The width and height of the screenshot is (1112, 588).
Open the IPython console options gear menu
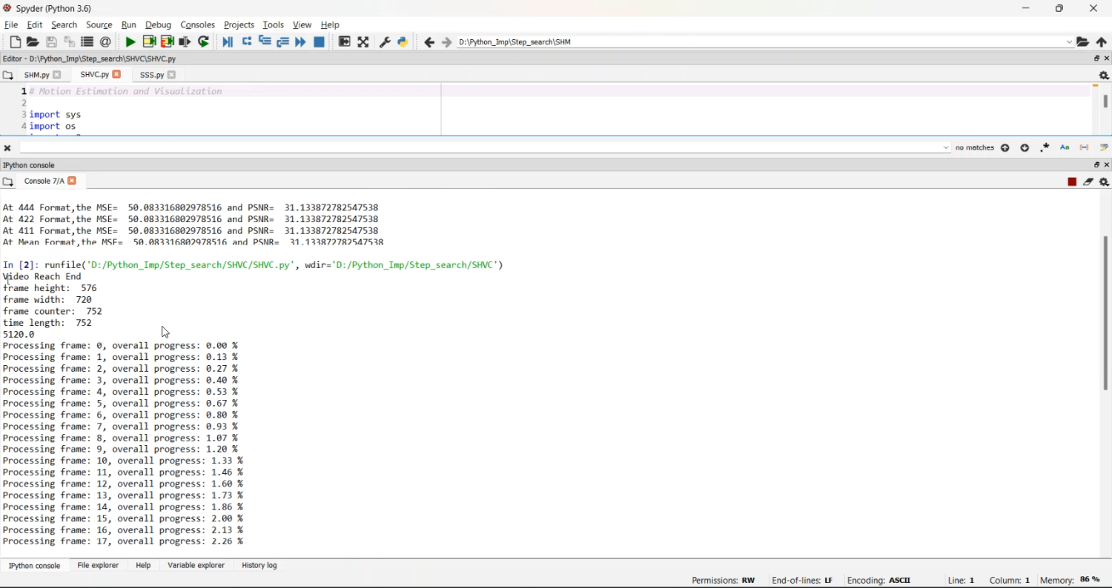1104,181
